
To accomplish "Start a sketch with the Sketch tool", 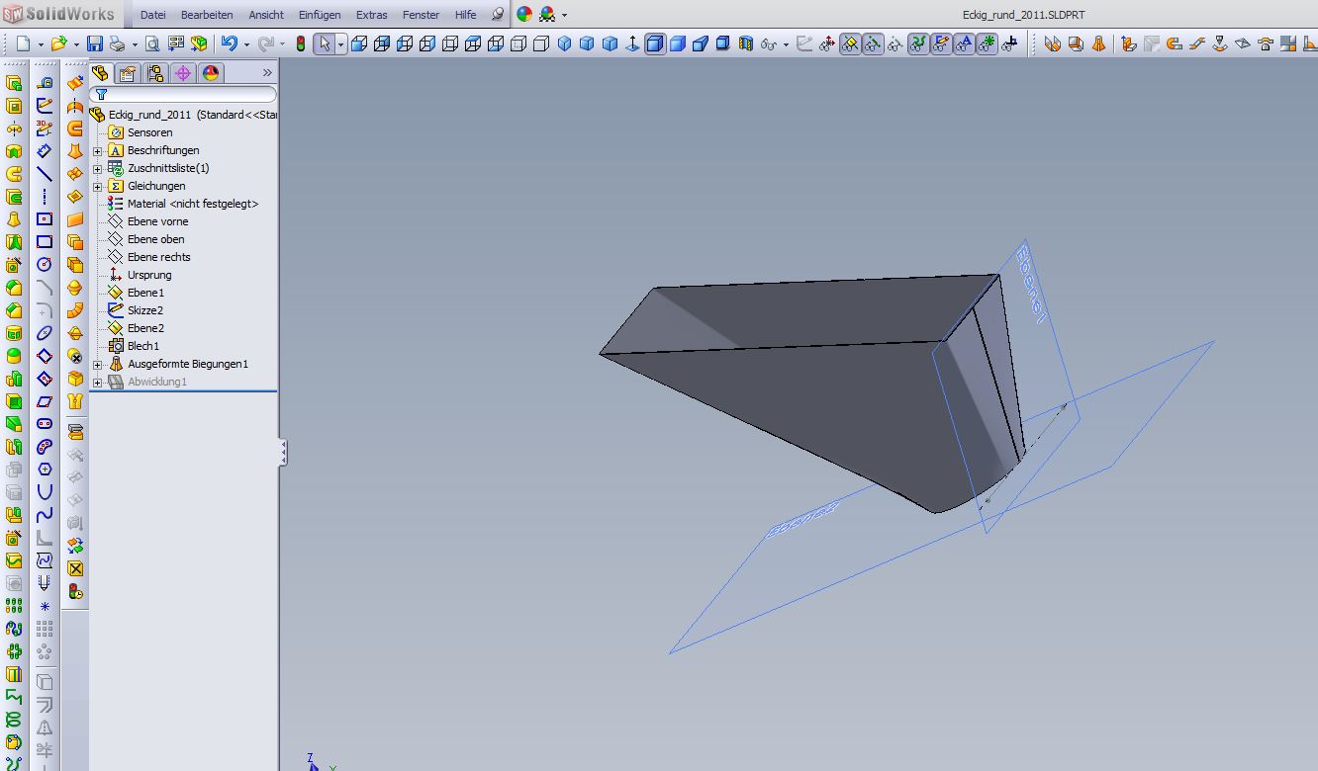I will 45,106.
